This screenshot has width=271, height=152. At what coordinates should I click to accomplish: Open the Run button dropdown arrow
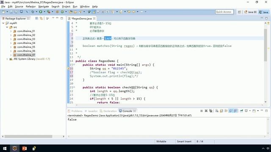44,12
